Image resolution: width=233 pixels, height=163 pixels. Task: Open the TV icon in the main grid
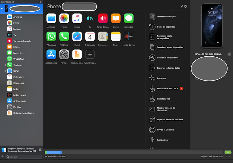tap(90, 19)
